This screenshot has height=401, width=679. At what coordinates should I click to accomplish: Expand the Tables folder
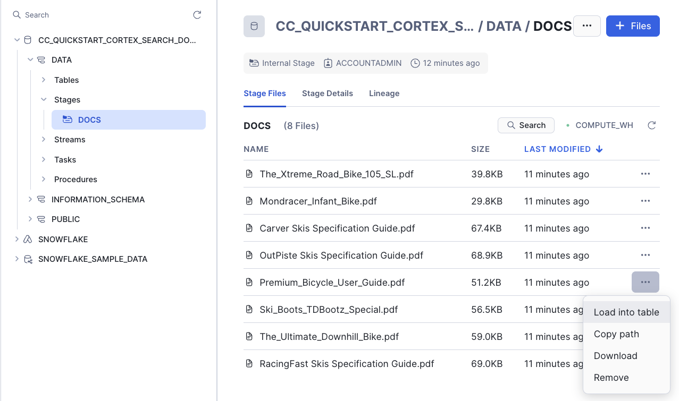click(44, 80)
